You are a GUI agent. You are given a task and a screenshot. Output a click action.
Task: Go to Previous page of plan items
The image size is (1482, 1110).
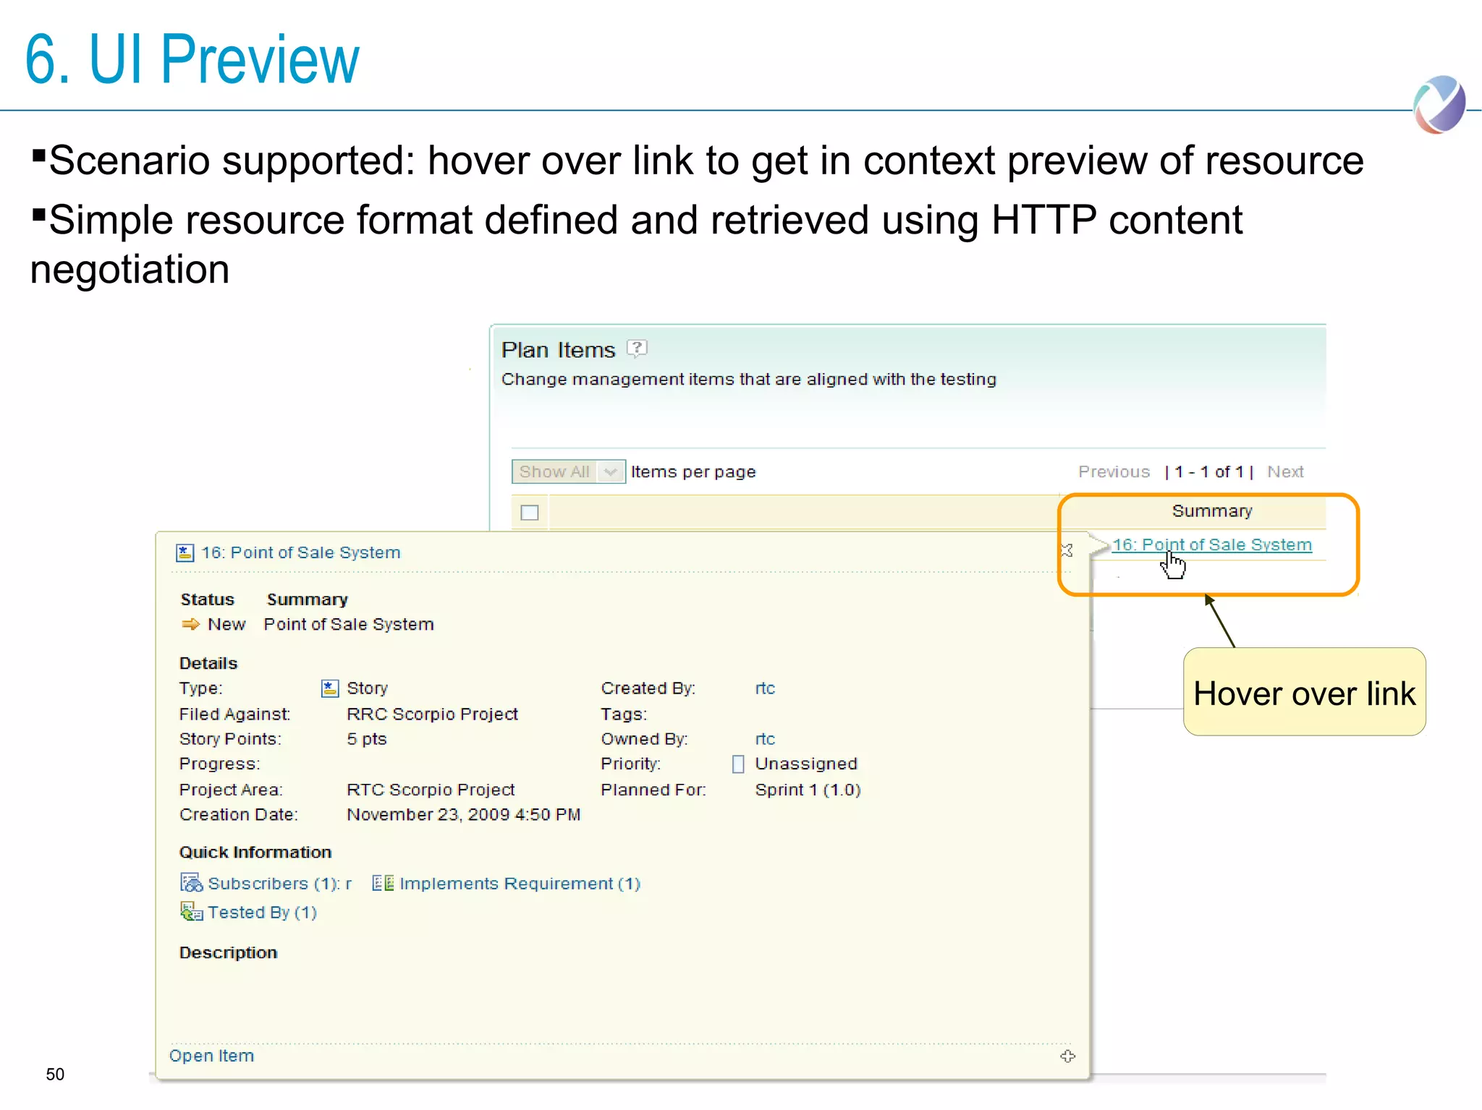click(1114, 472)
